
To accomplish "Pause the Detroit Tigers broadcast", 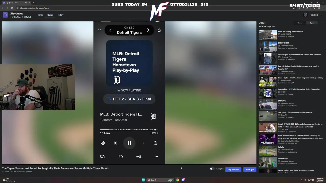I will click(129, 143).
